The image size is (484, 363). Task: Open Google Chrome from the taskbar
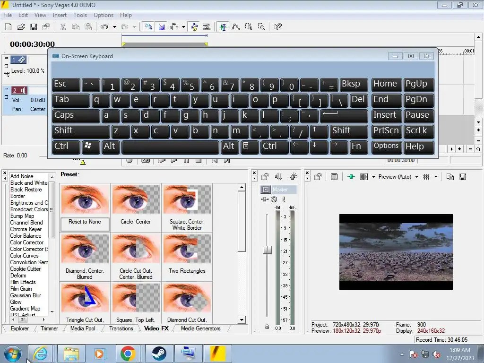point(128,354)
